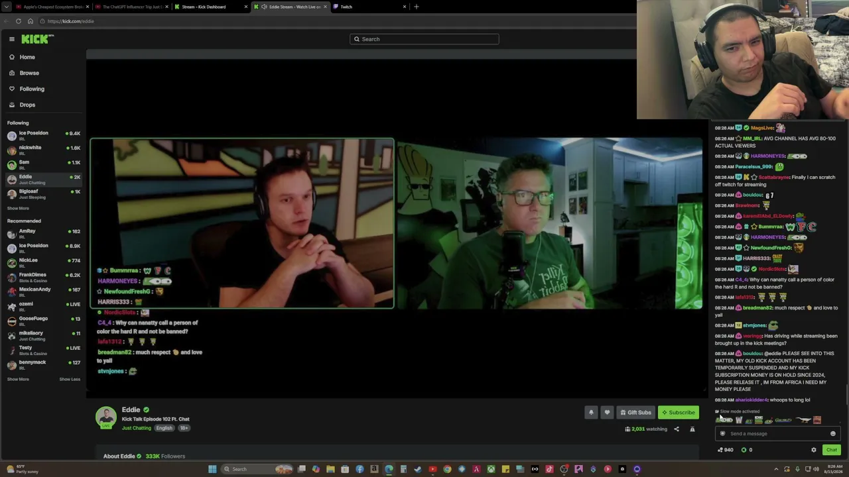Open the Xbox app on the taskbar
Image resolution: width=849 pixels, height=477 pixels.
click(x=491, y=469)
